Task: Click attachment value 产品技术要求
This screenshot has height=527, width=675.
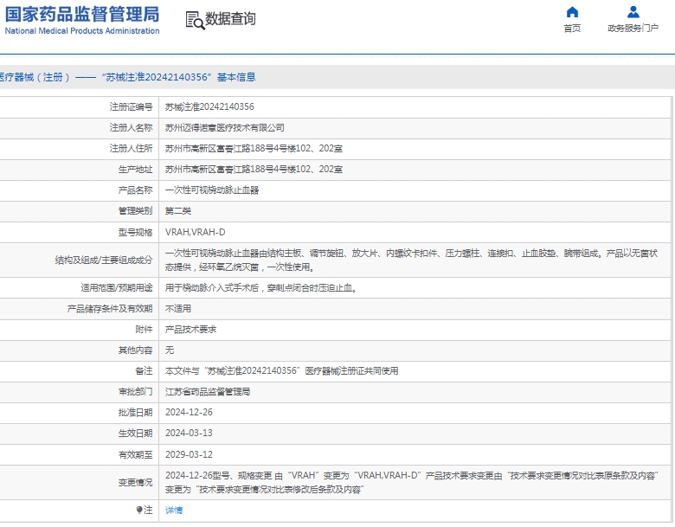Action: pos(190,330)
